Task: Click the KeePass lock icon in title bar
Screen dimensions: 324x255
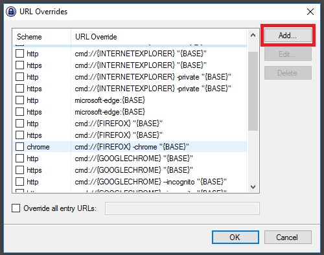Action: [11, 12]
